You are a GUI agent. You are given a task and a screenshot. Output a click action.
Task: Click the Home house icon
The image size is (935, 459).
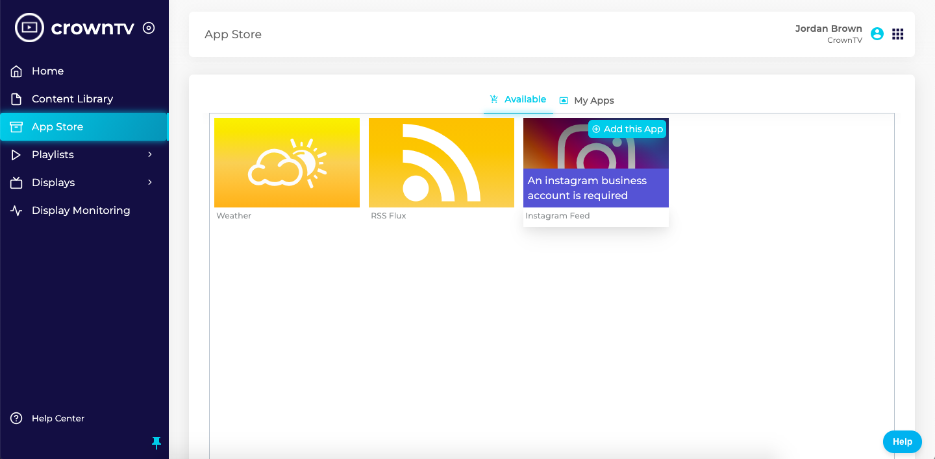pos(16,71)
